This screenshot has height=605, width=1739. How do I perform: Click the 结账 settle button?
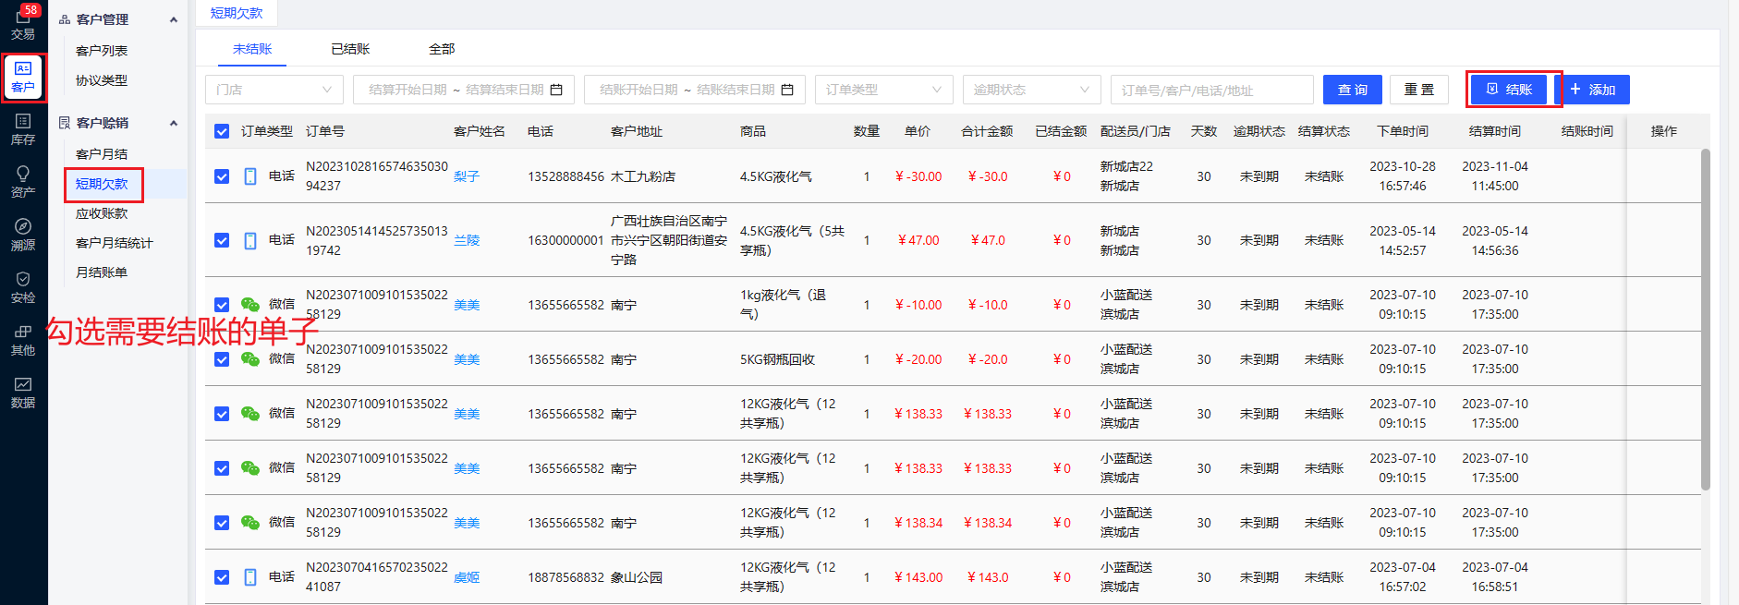tap(1509, 90)
